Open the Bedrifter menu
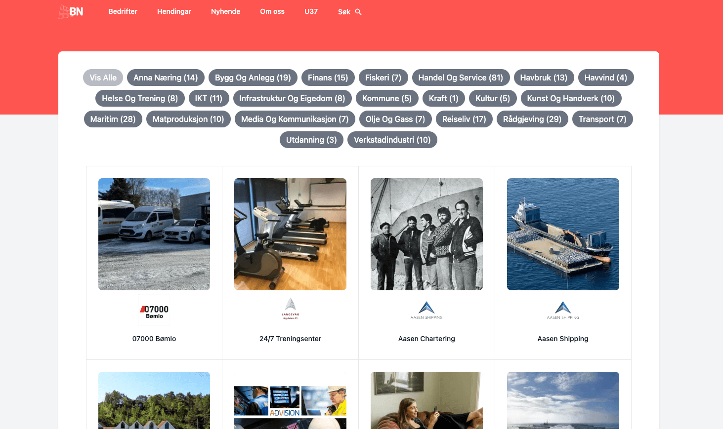723x429 pixels. tap(123, 11)
